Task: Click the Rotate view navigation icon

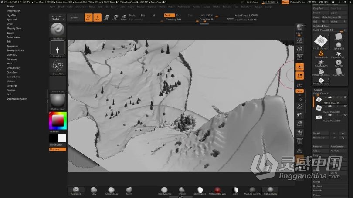Action: pos(299,132)
